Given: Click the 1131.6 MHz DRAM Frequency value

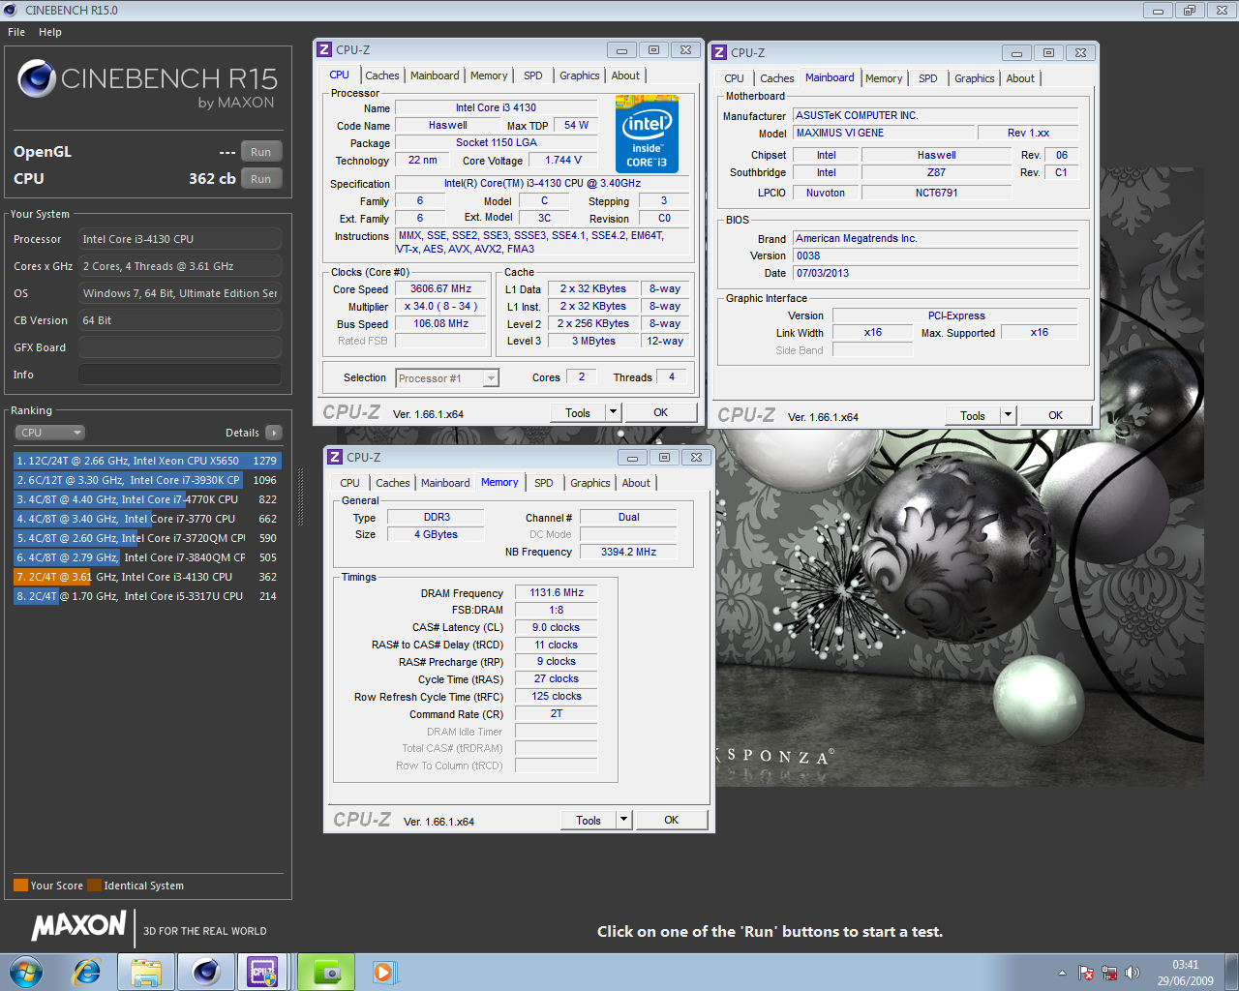Looking at the screenshot, I should tap(557, 592).
